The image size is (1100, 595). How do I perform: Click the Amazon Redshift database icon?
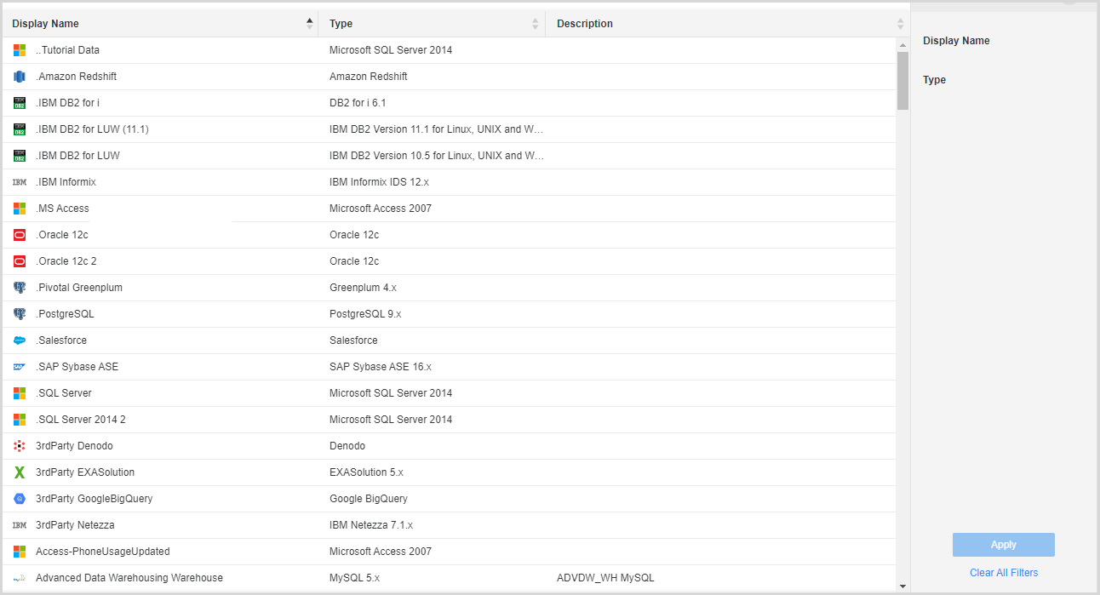tap(20, 77)
